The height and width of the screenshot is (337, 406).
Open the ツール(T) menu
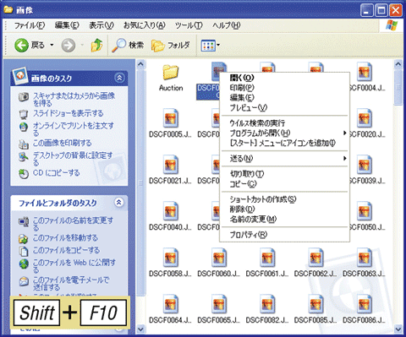pyautogui.click(x=189, y=25)
